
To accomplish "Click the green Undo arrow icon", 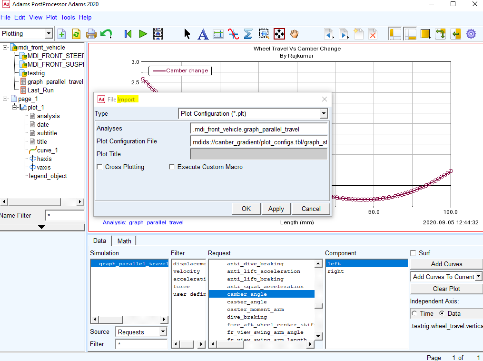I will point(106,34).
